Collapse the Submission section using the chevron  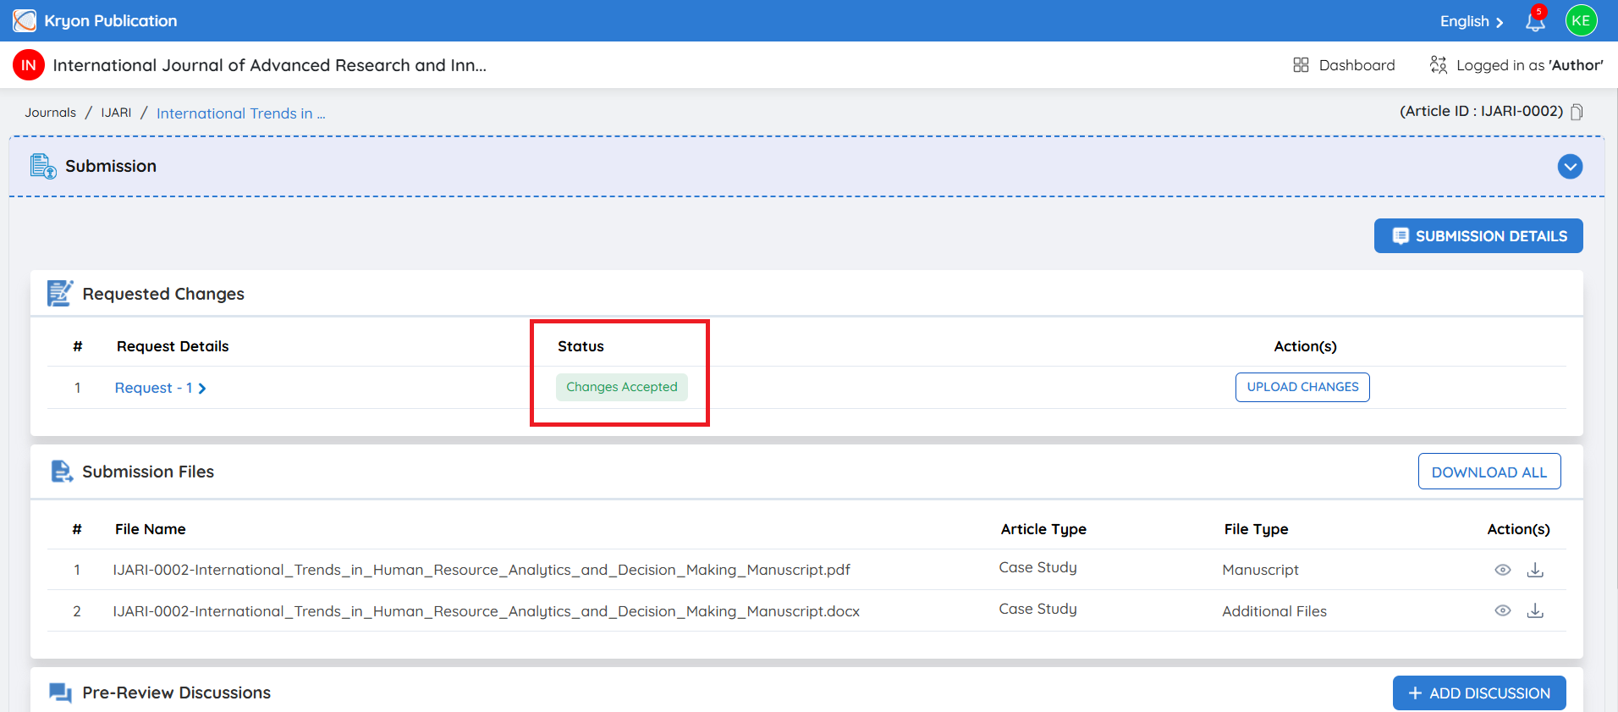[1570, 167]
